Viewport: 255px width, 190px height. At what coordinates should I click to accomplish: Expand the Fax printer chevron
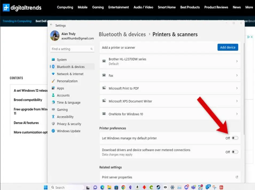coord(237,75)
